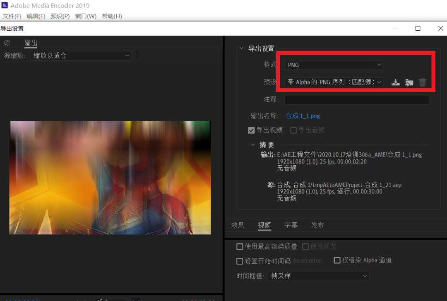
Task: Open the 格式 PNG dropdown
Action: [x=334, y=65]
